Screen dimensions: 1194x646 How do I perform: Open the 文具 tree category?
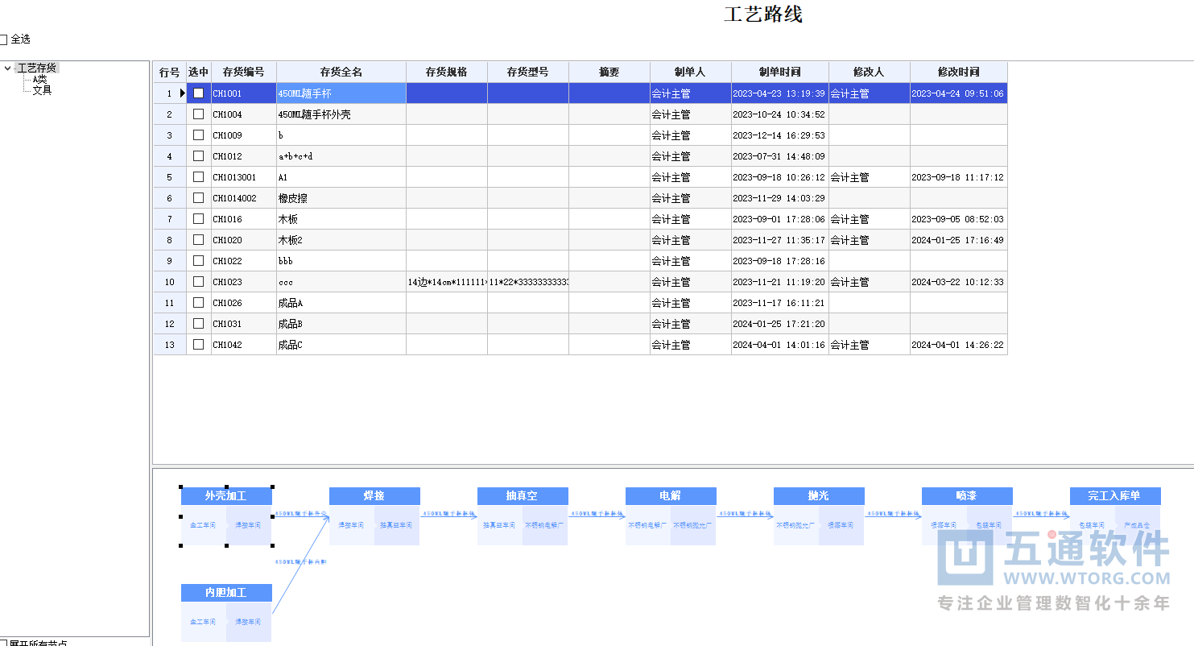(x=42, y=90)
